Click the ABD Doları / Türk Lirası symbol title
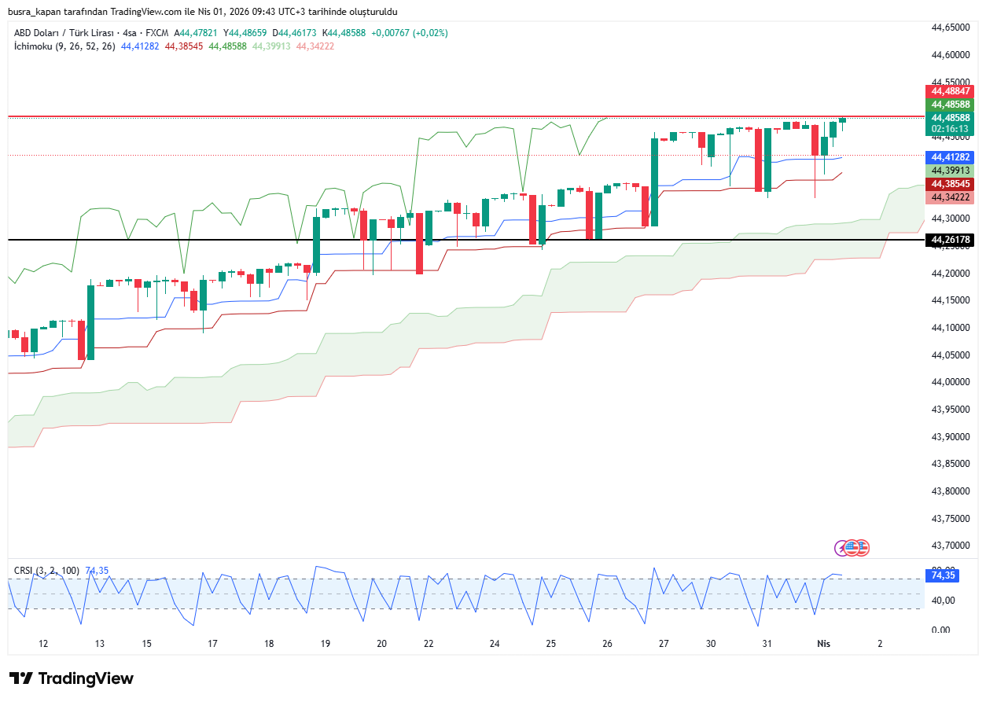986x702 pixels. pos(64,33)
